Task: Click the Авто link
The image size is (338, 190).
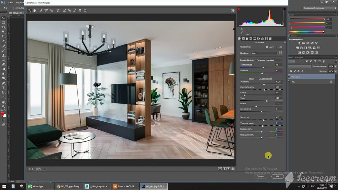Action: coord(251,79)
